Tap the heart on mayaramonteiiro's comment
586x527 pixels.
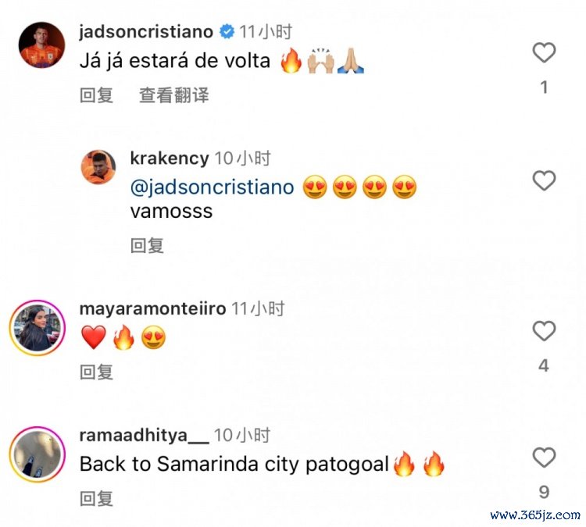544,331
